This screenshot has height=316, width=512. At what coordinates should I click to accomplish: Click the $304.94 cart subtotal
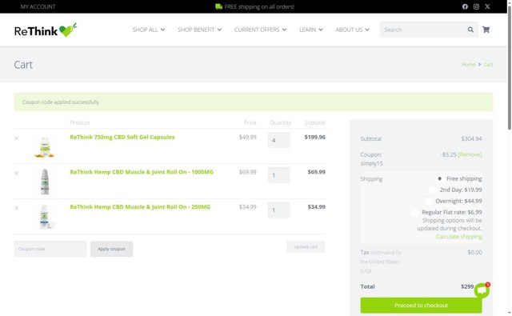[471, 138]
